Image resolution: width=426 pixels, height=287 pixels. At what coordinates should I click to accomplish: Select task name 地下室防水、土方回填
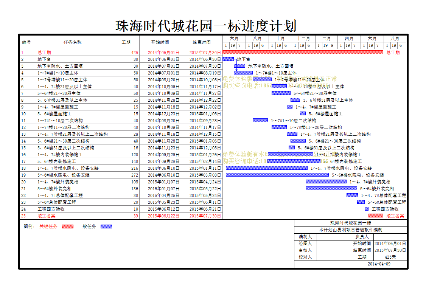[x=60, y=66]
